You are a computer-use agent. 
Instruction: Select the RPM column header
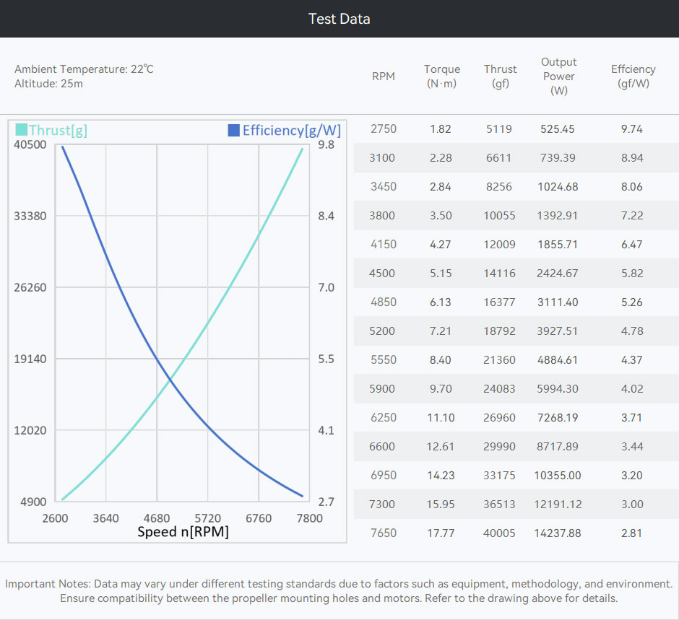(x=384, y=77)
